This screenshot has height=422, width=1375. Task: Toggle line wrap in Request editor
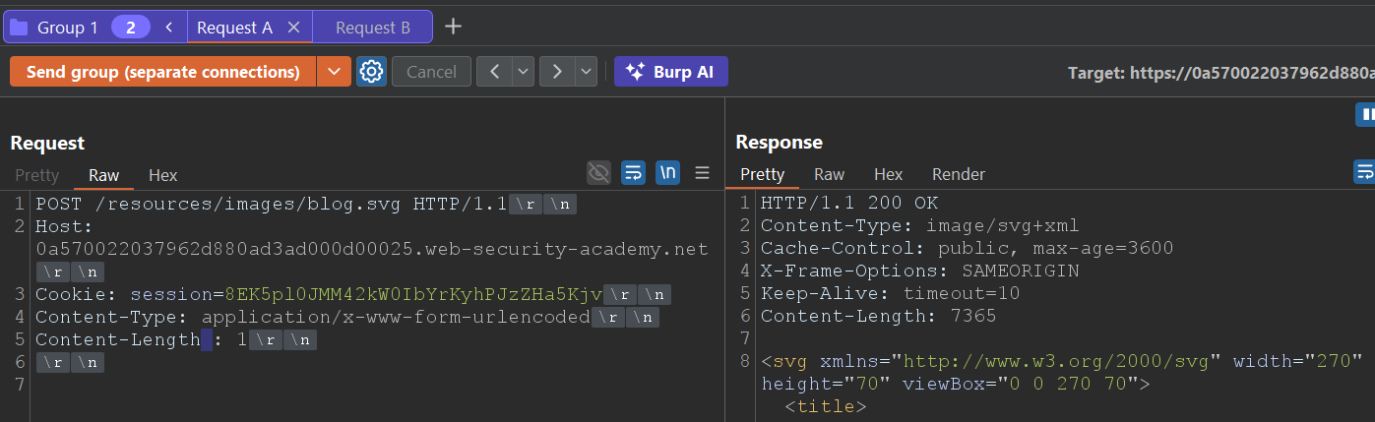pos(634,173)
